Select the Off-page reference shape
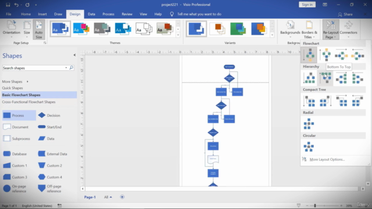The image size is (372, 209). (x=50, y=189)
